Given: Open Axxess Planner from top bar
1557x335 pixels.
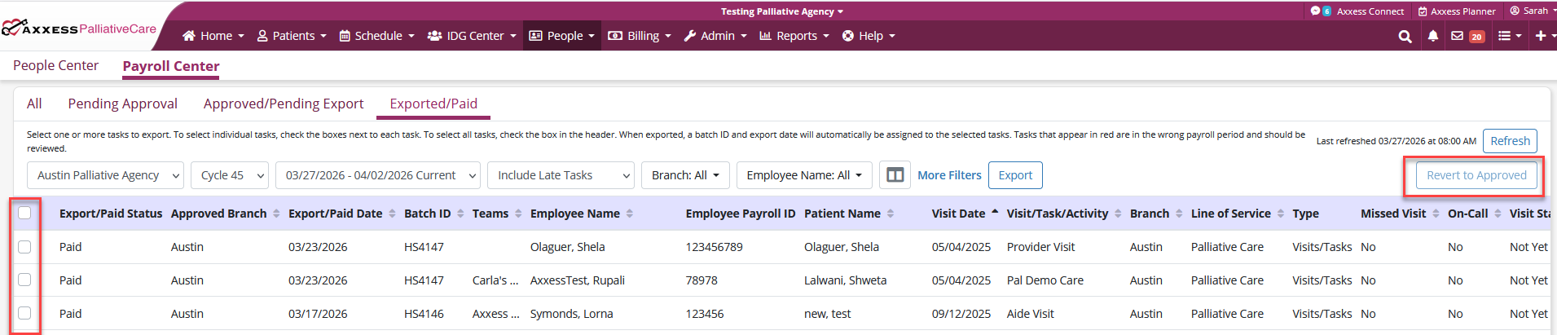Looking at the screenshot, I should pyautogui.click(x=1457, y=11).
